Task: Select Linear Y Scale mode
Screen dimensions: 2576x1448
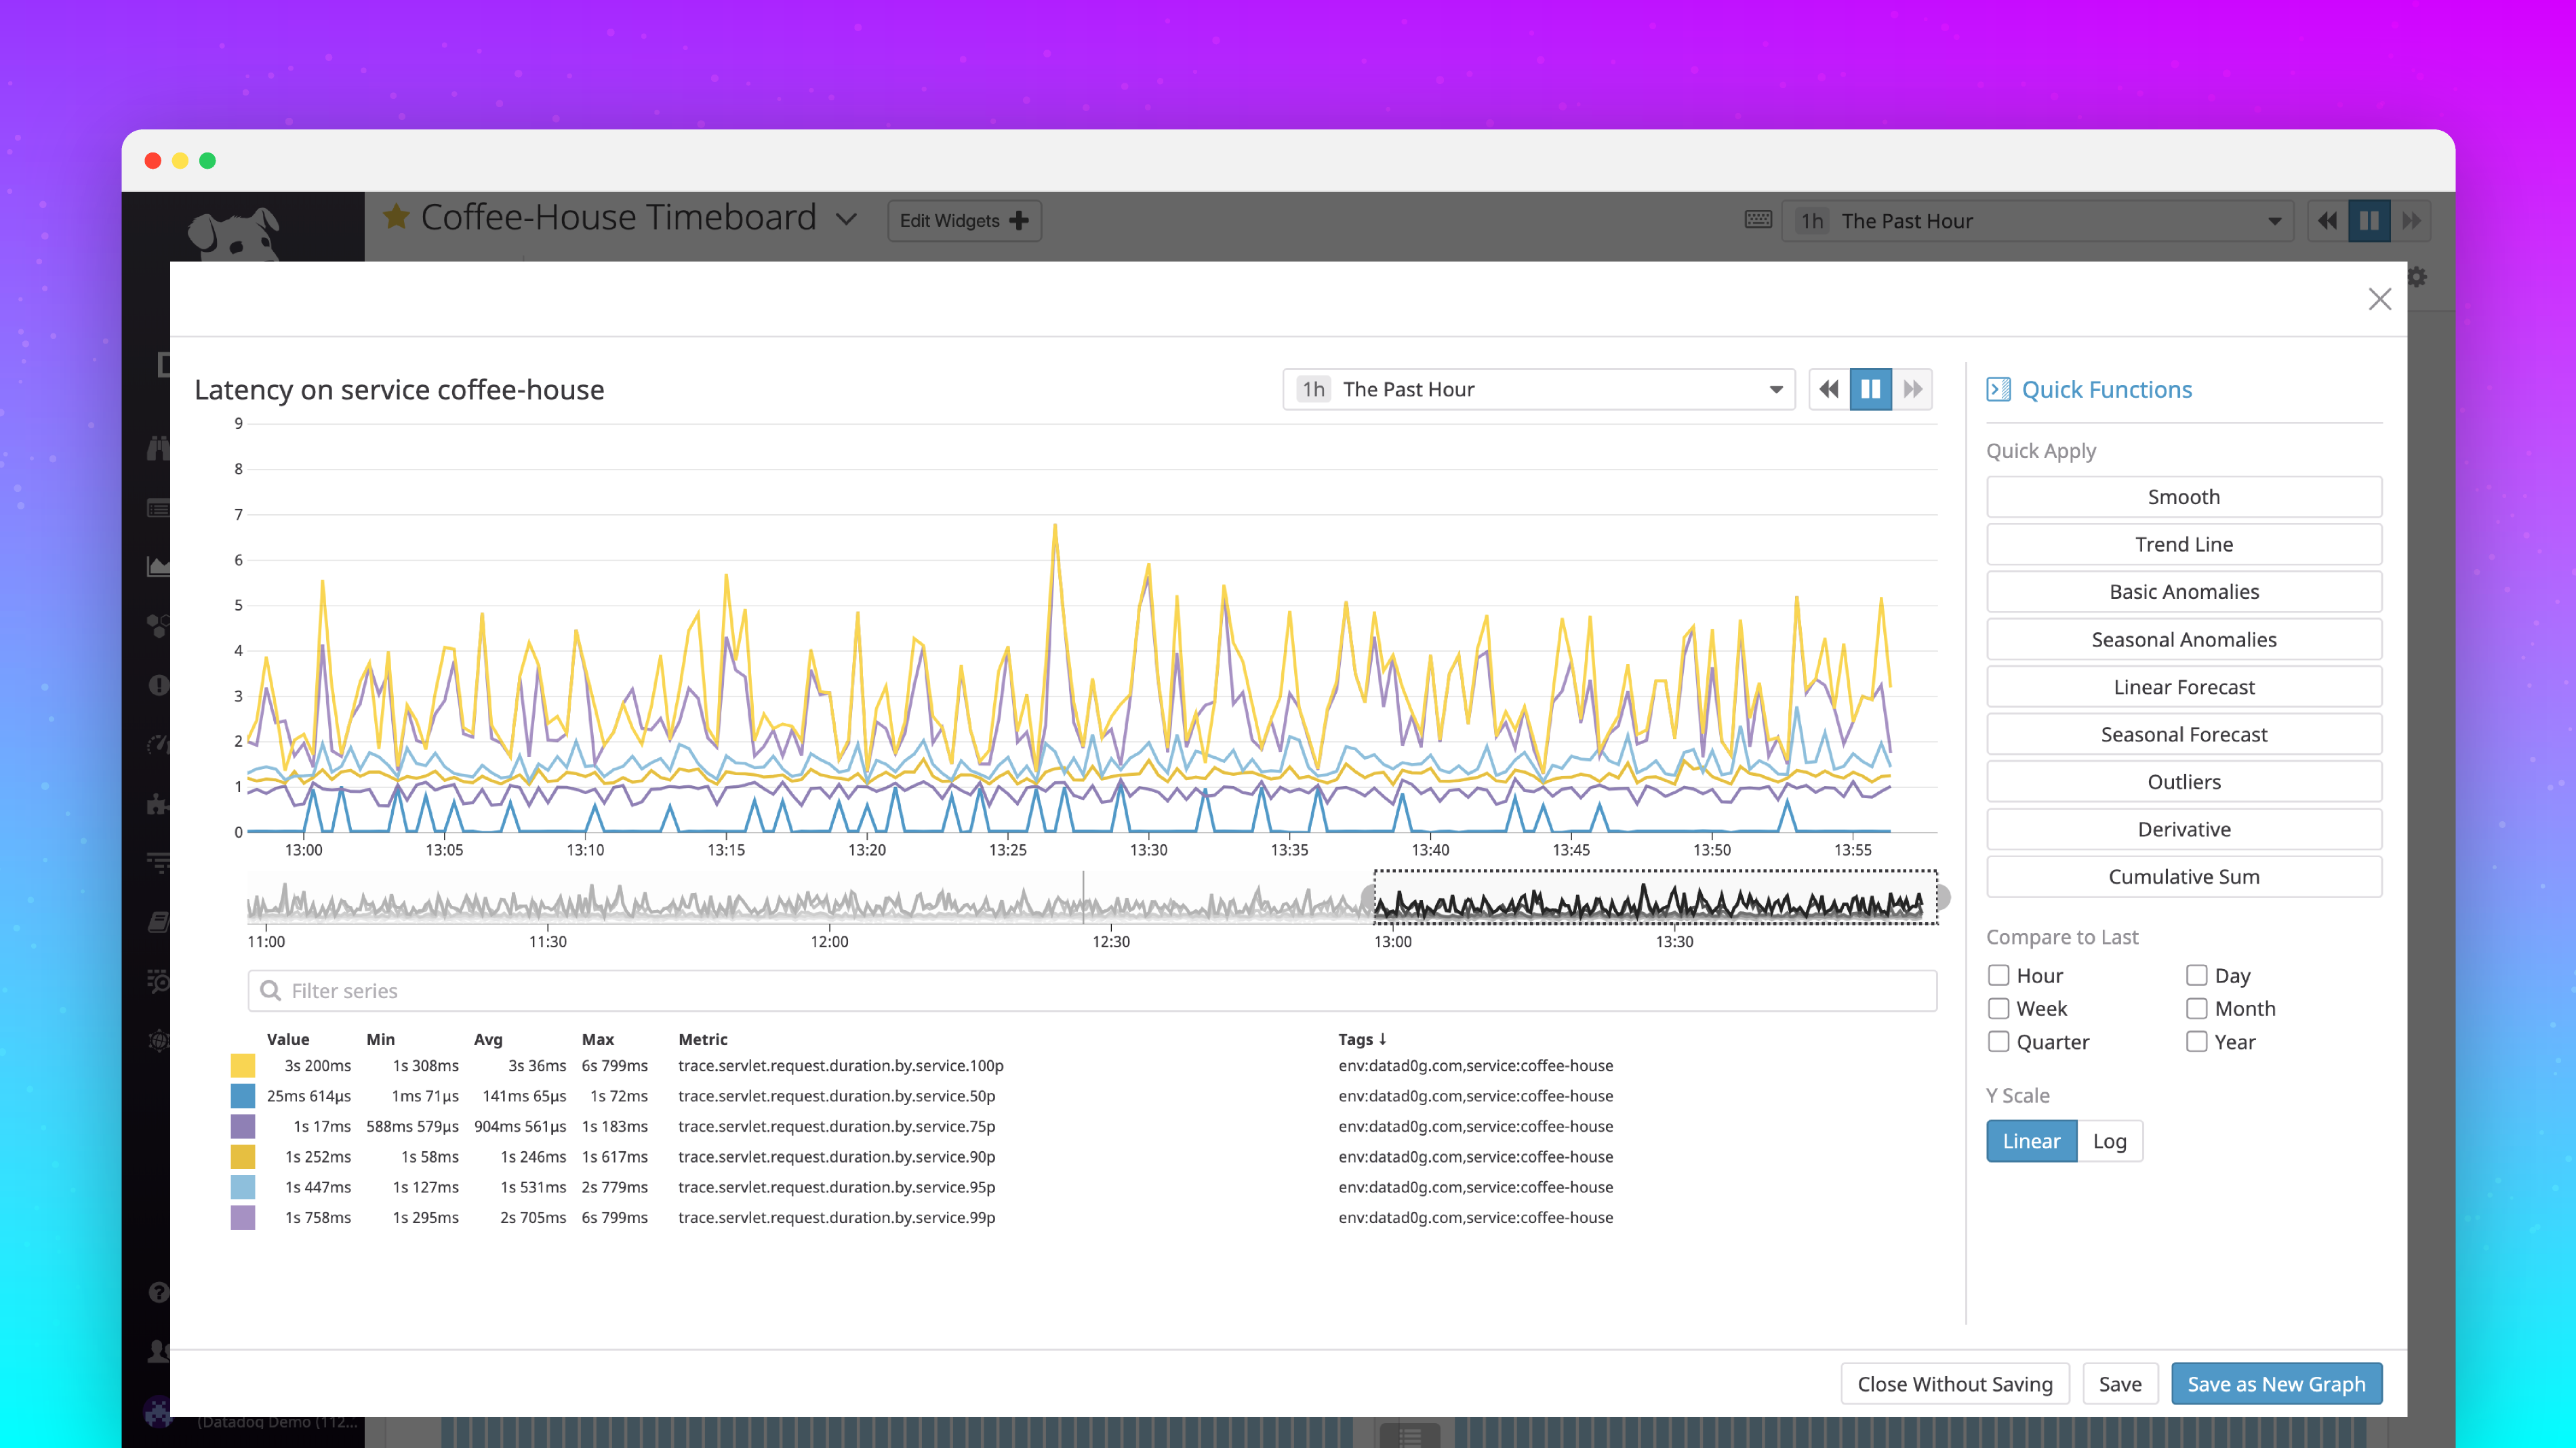Action: [x=2031, y=1140]
